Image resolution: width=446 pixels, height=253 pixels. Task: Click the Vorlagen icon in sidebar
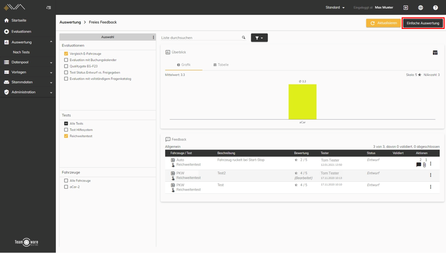(6, 72)
